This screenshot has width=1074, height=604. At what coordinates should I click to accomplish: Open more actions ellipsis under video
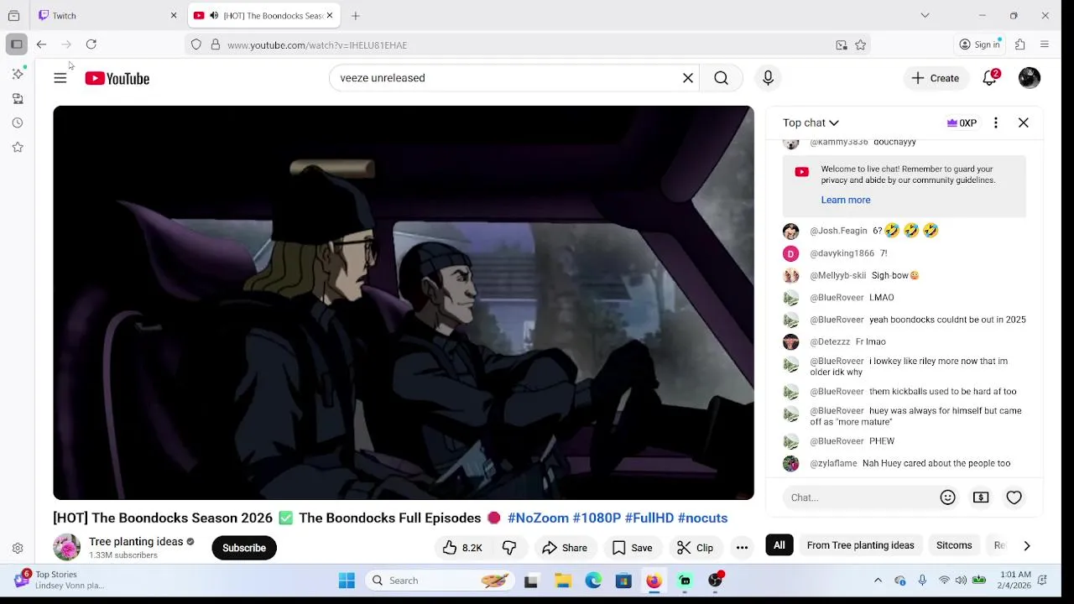pyautogui.click(x=742, y=548)
